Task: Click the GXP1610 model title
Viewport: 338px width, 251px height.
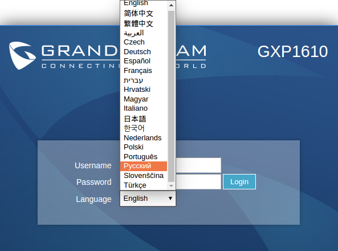Action: (x=293, y=51)
